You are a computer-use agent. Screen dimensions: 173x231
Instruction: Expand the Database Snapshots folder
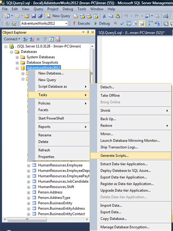pyautogui.click(x=17, y=63)
